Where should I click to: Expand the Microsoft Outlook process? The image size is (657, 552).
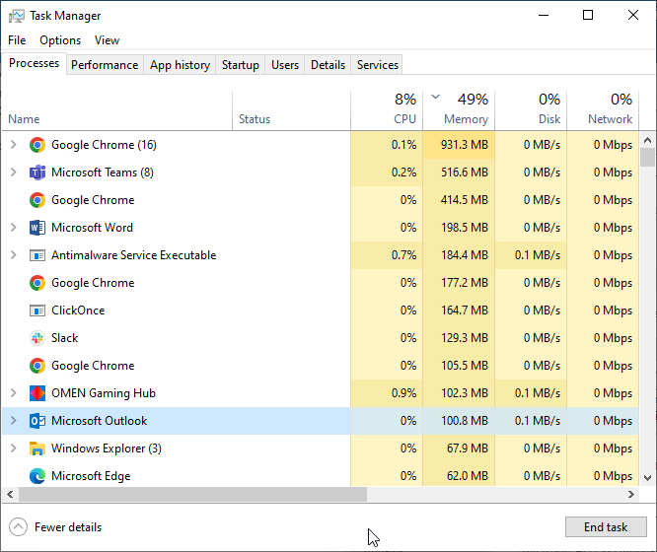pyautogui.click(x=14, y=421)
